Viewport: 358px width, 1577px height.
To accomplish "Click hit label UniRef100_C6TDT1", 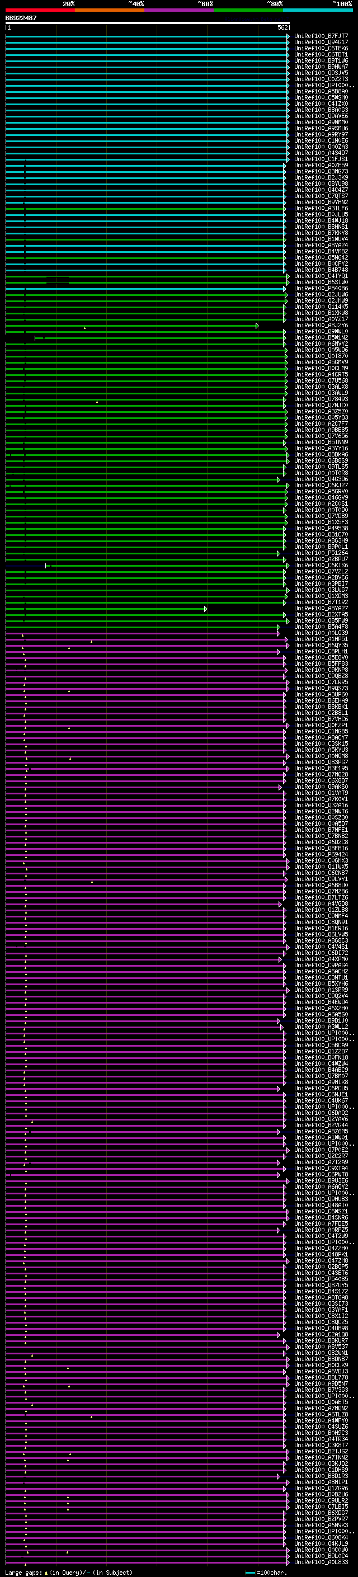I will [321, 54].
